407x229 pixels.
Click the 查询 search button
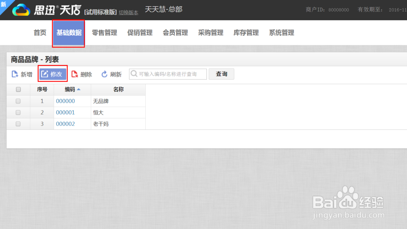pyautogui.click(x=221, y=74)
